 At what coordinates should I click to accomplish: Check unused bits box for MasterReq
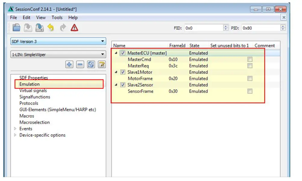250,66
